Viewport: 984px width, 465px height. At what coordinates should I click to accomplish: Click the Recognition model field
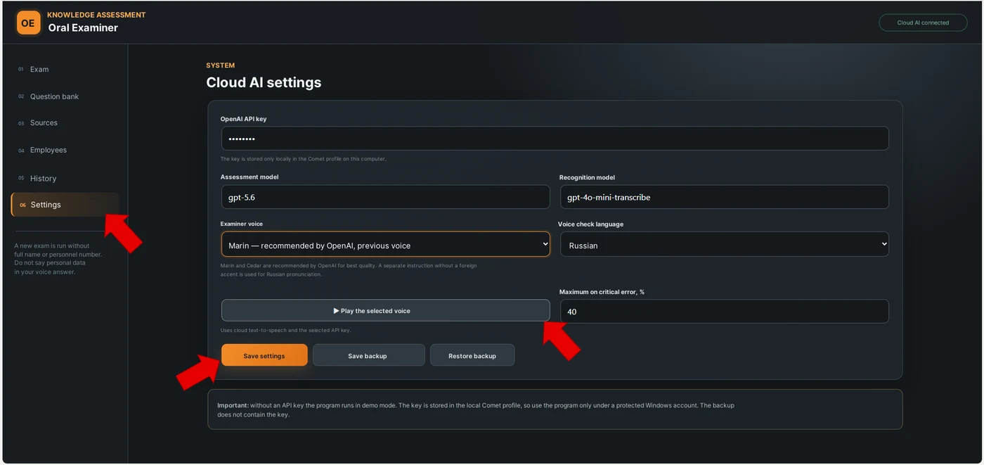point(724,197)
